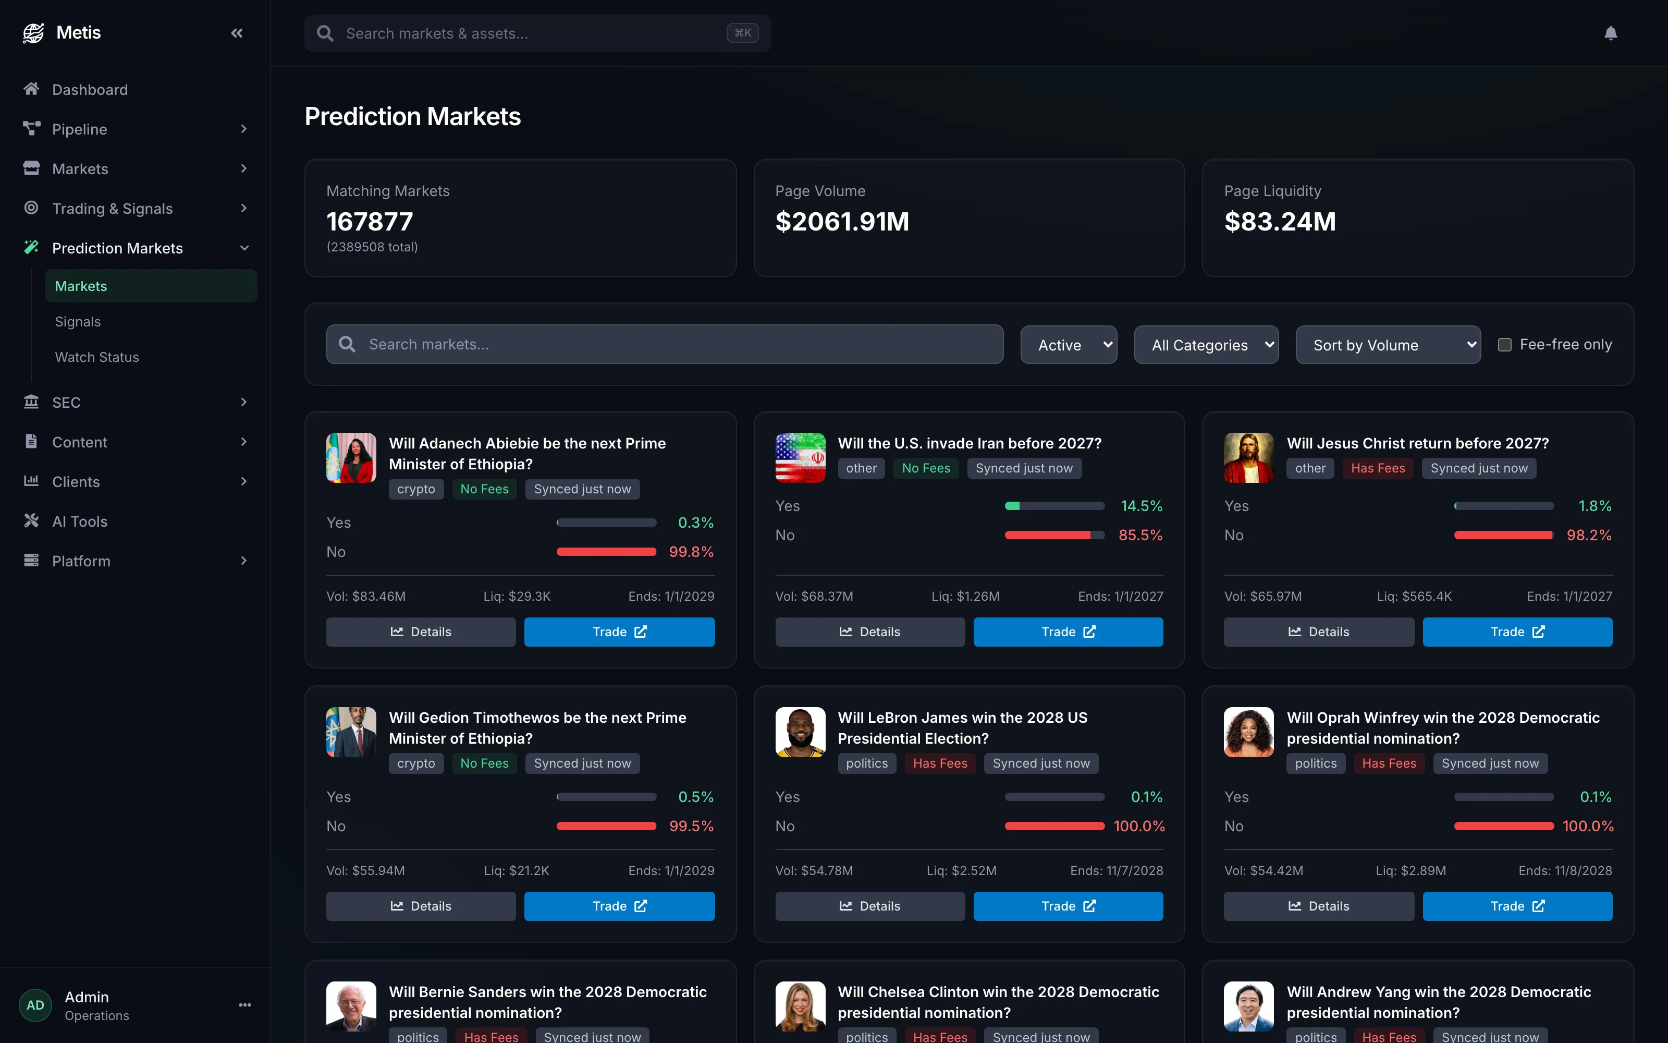Screen dimensions: 1668x1043
Task: Expand the Trading & Signals chevron
Action: click(244, 208)
